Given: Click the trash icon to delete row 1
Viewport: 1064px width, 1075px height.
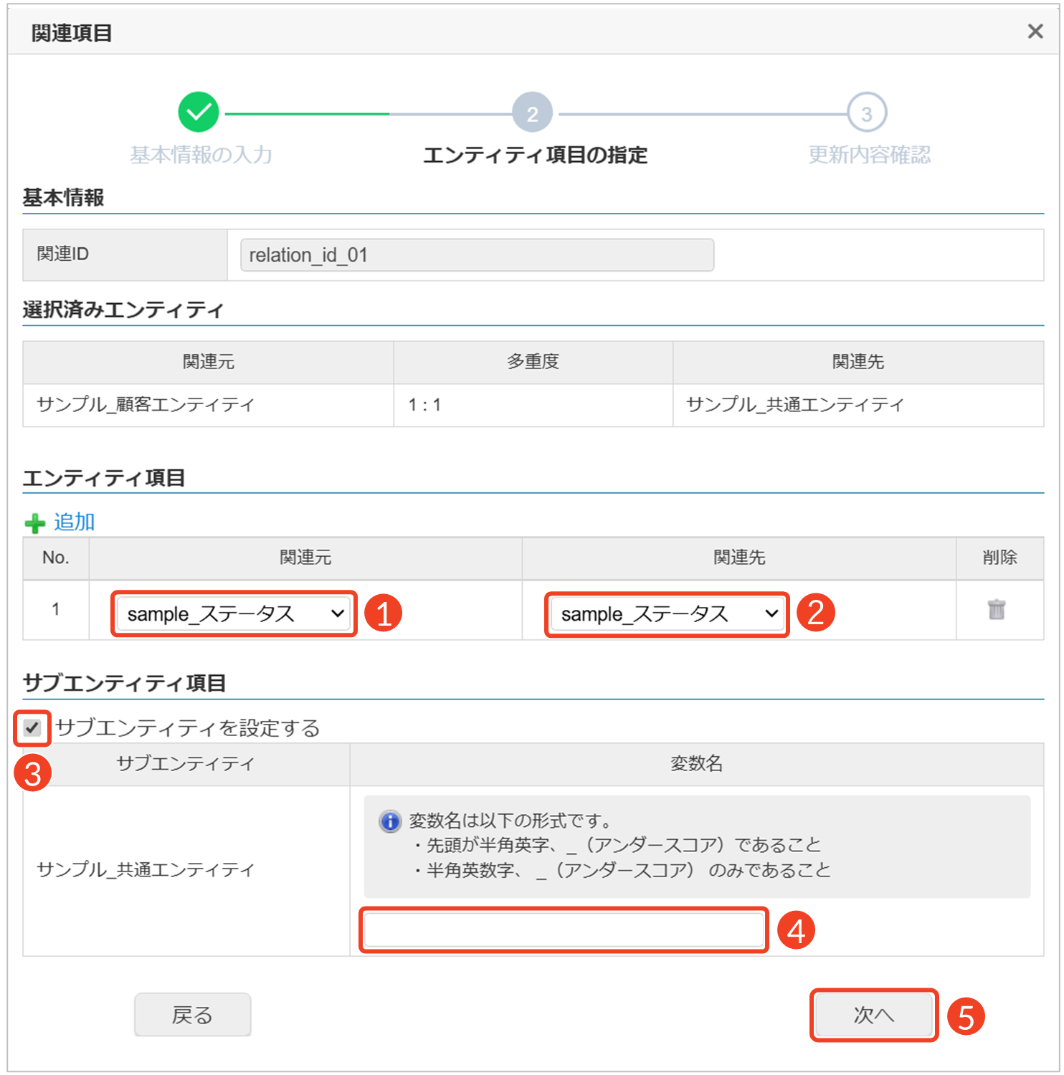Looking at the screenshot, I should coord(996,610).
